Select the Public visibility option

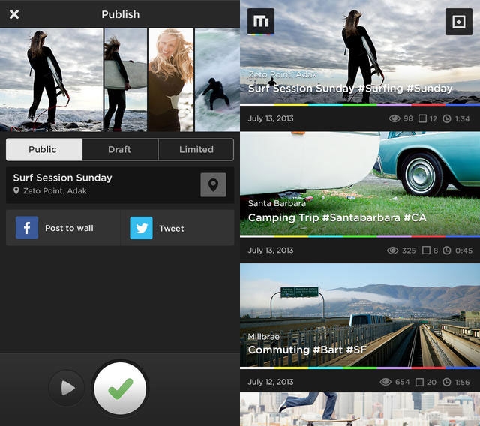[x=43, y=149]
